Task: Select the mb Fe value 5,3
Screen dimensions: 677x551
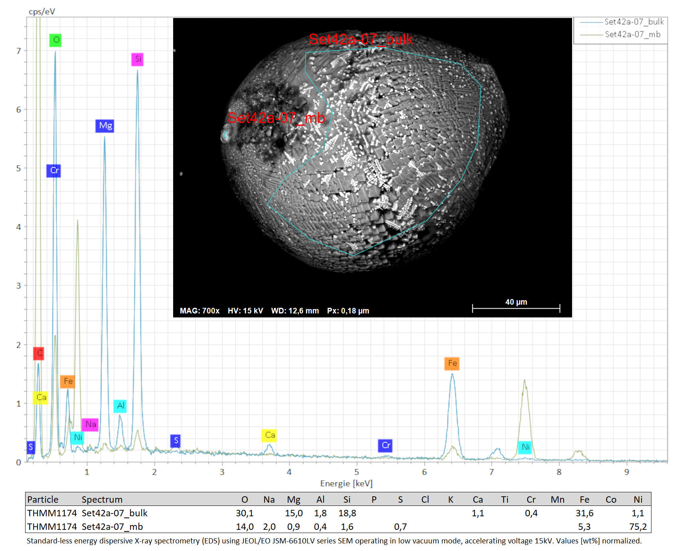Action: coord(584,527)
